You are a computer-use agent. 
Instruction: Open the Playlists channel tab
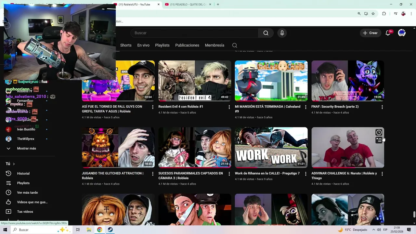tap(162, 45)
